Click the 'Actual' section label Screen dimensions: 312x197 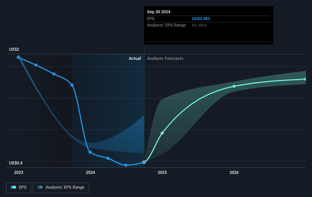tap(135, 58)
